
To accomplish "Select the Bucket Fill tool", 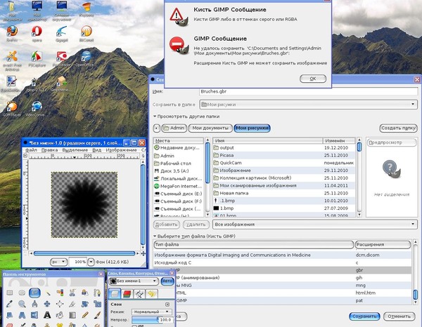I will click(x=60, y=314).
